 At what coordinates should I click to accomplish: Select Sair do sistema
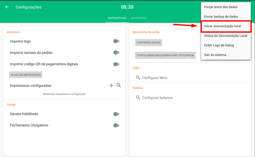coord(226,55)
